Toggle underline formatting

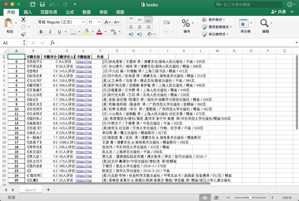[x=59, y=31]
